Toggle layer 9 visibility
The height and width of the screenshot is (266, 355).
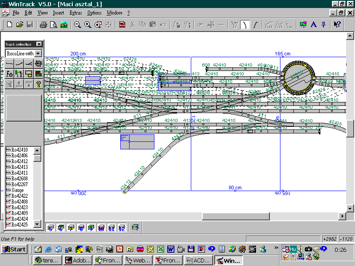coord(91,227)
